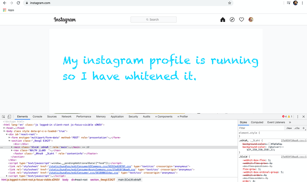Go back using the browser back arrow
This screenshot has height=182, width=307.
pos(5,3)
